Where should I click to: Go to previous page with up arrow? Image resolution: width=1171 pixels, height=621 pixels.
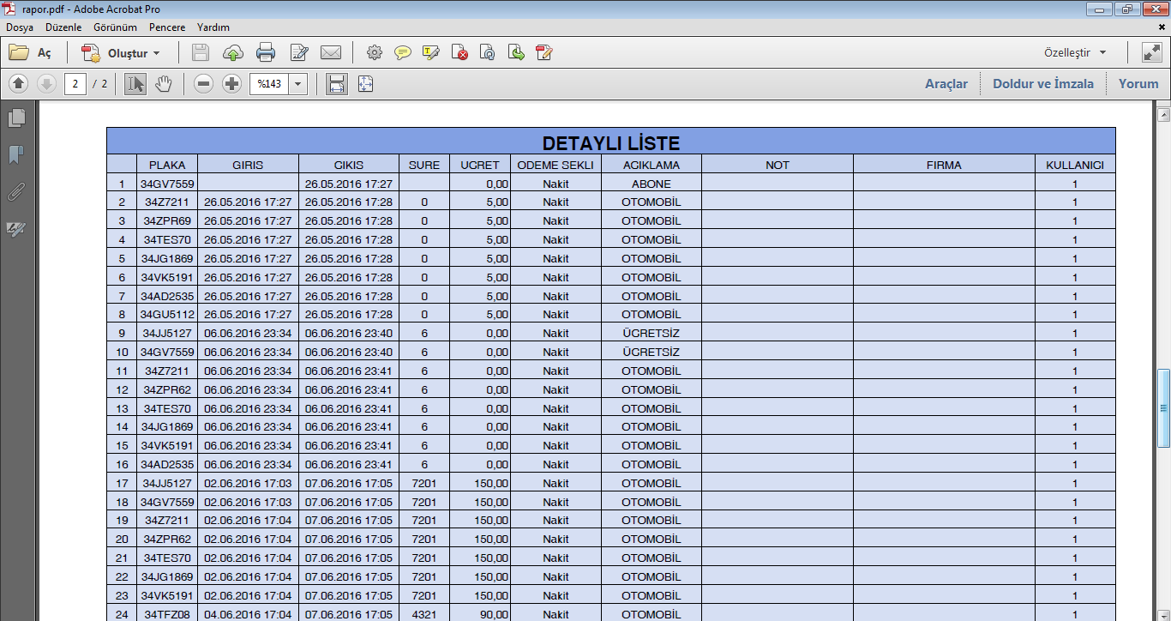pyautogui.click(x=19, y=84)
